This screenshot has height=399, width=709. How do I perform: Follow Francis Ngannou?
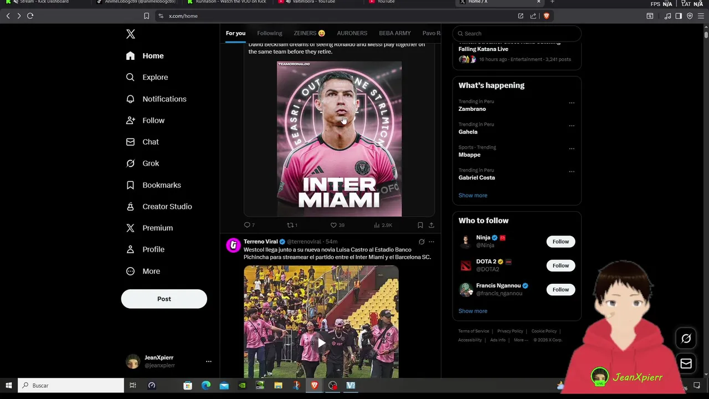[561, 290]
